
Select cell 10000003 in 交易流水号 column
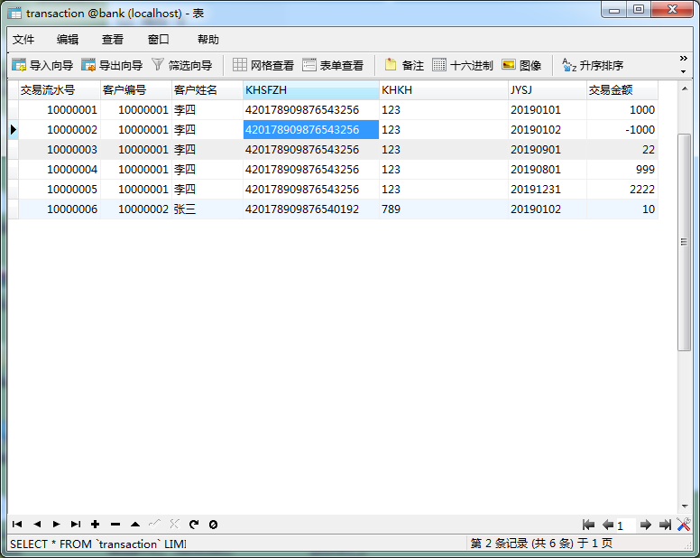(60, 150)
